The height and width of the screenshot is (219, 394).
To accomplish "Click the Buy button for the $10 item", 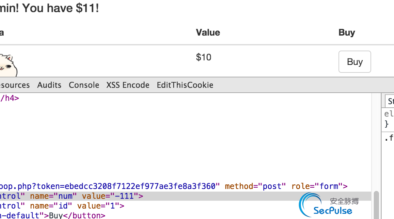I will click(x=355, y=62).
